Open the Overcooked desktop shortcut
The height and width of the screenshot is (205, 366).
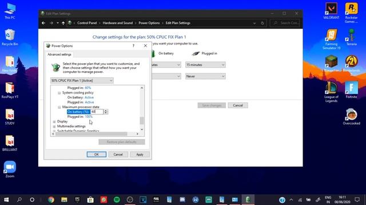[x=351, y=117]
